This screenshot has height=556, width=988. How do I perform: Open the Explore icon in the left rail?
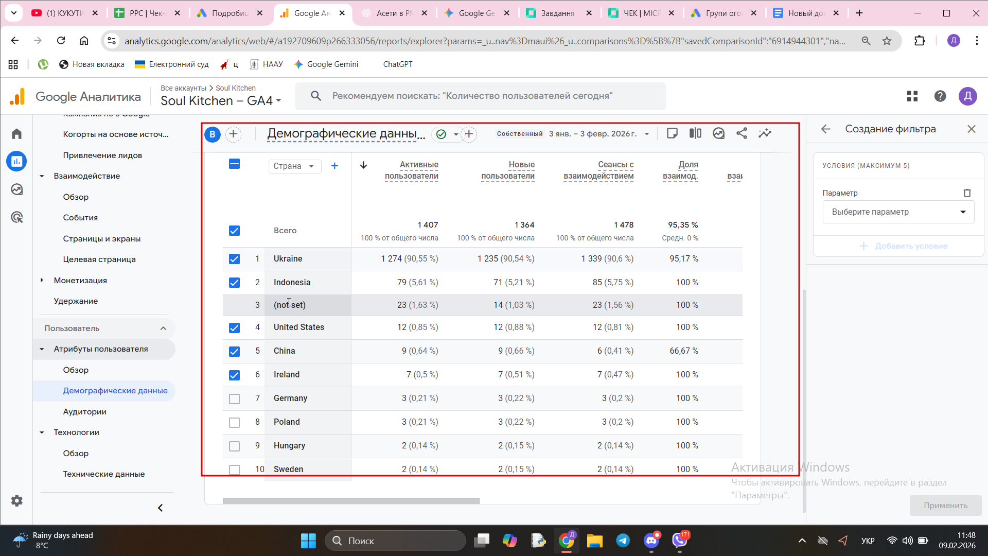(17, 189)
